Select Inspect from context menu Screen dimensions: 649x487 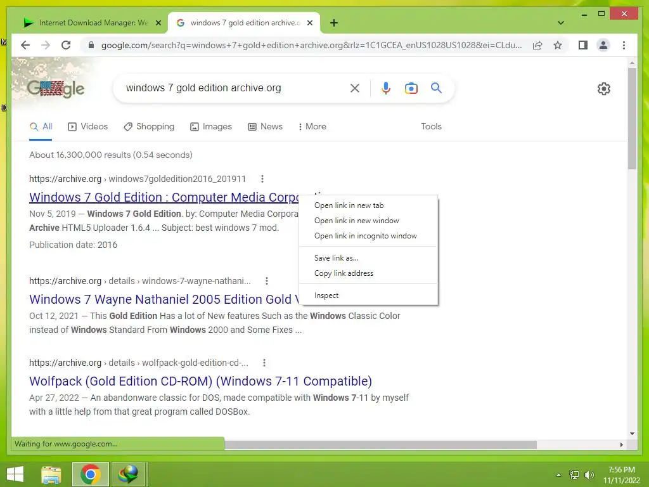(368, 295)
